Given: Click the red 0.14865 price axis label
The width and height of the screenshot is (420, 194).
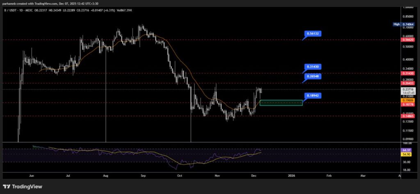Looking at the screenshot, I should tap(409, 116).
